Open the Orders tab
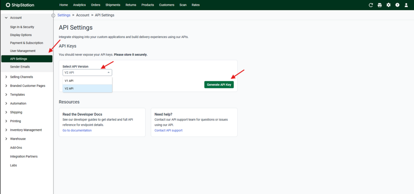 pos(95,5)
